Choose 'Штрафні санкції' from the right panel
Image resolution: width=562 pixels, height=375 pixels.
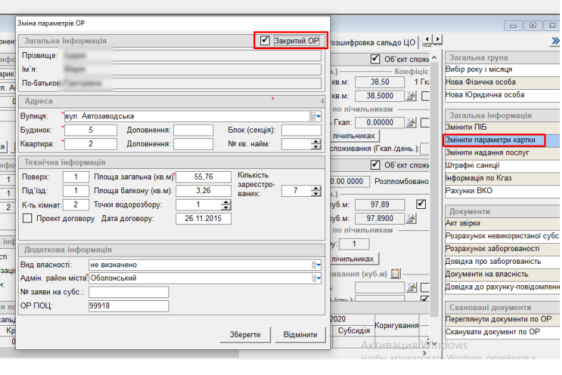click(499, 164)
